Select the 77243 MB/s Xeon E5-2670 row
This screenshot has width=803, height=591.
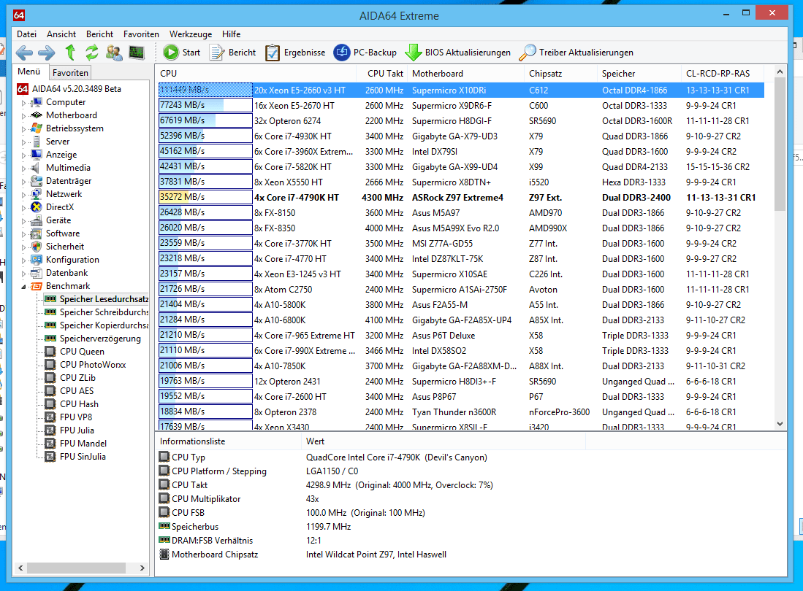pyautogui.click(x=461, y=105)
